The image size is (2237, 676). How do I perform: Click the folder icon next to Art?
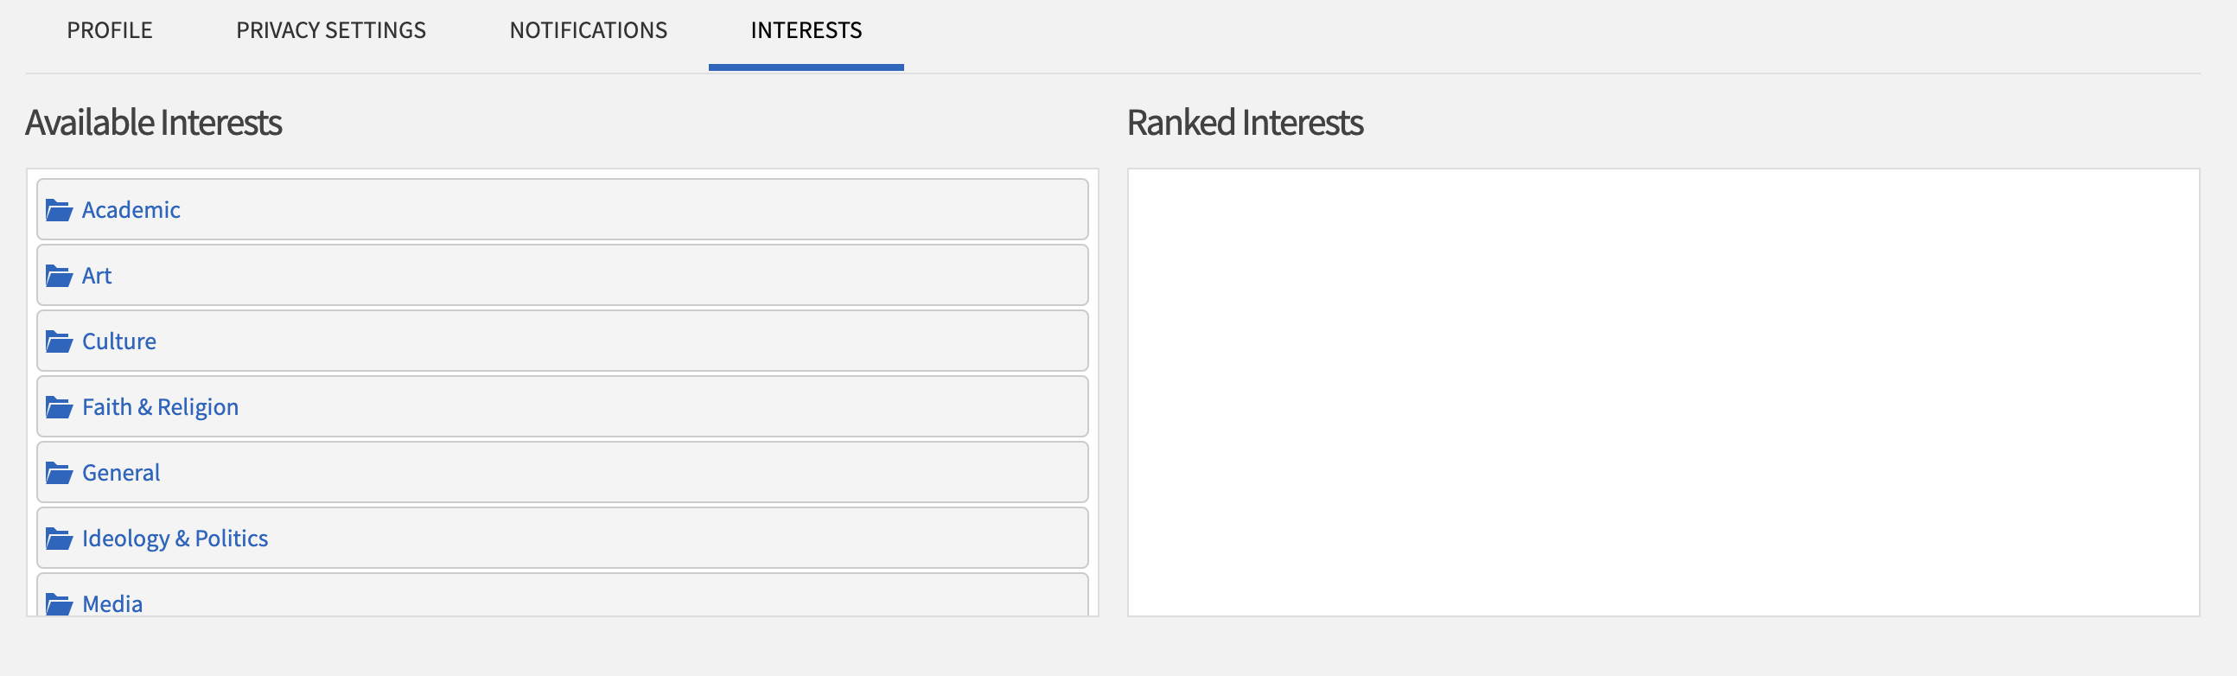(x=57, y=276)
